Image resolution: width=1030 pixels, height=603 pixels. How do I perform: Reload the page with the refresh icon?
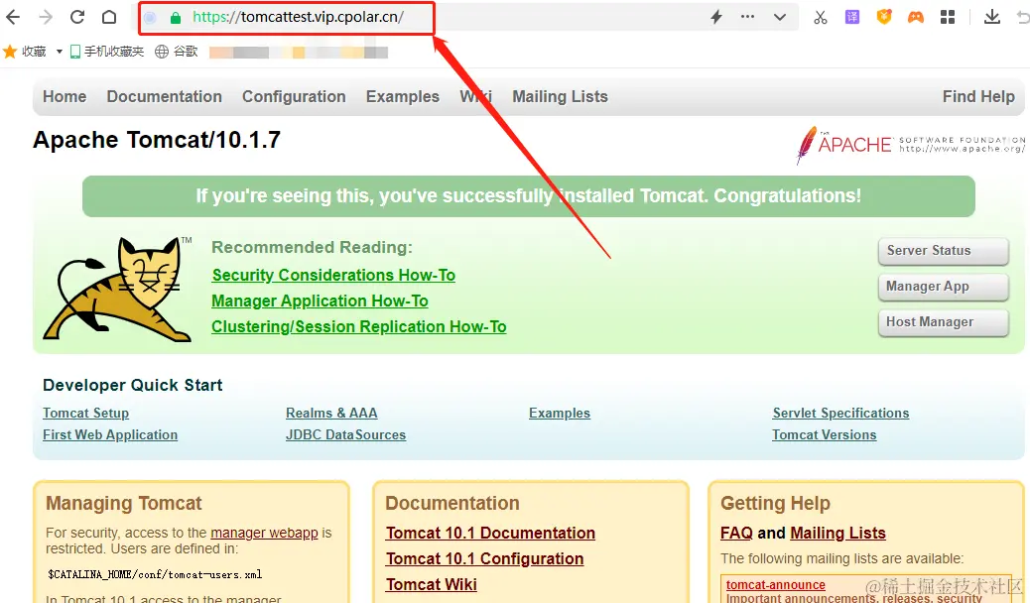tap(77, 17)
